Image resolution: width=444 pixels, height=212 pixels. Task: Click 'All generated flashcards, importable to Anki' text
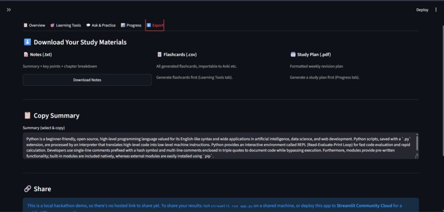[x=197, y=66]
